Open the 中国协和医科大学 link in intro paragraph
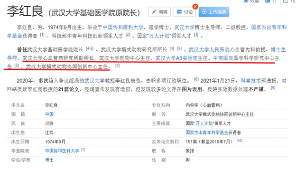 tap(123, 28)
